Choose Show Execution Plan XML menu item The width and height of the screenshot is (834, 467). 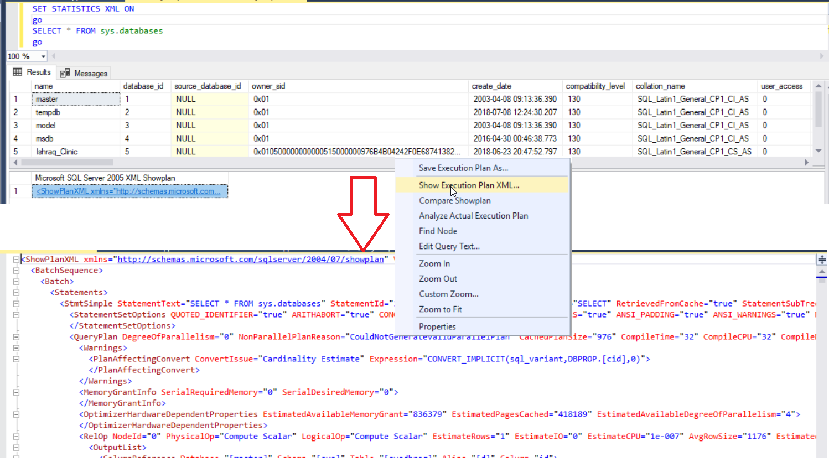pos(469,185)
